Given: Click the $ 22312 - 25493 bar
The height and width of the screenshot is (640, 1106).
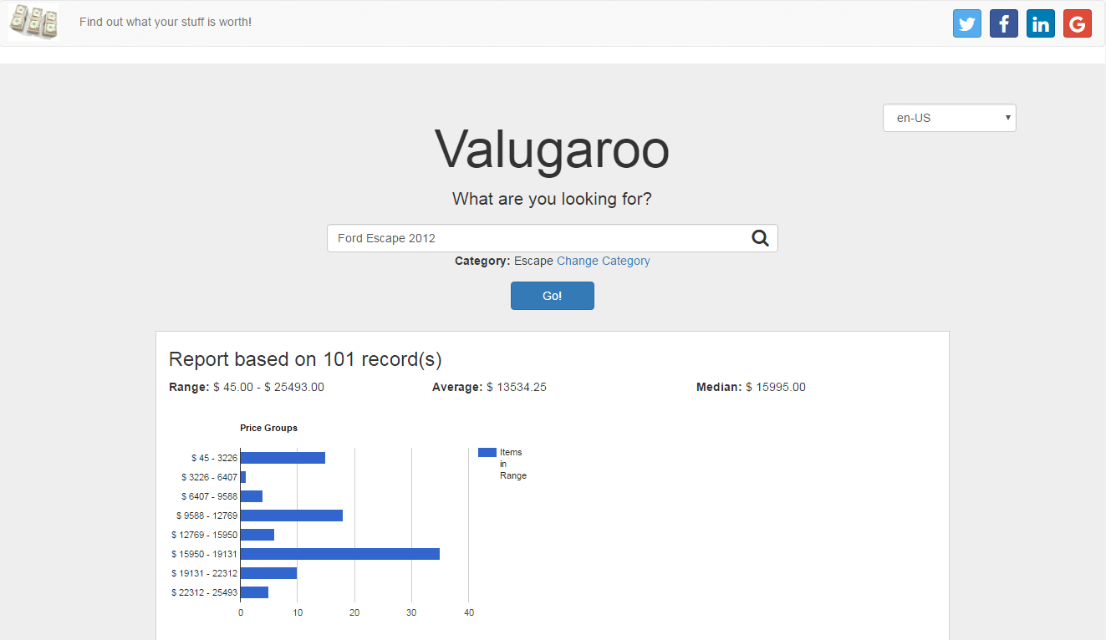Looking at the screenshot, I should [254, 592].
